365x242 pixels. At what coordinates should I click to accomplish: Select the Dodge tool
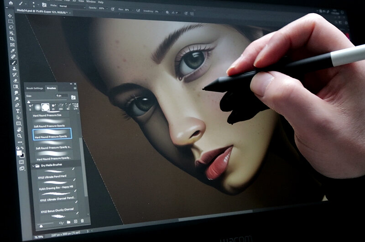point(17,99)
